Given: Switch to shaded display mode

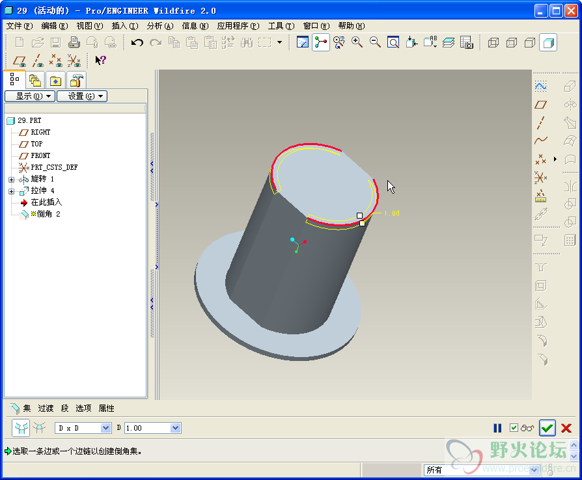Looking at the screenshot, I should [548, 43].
